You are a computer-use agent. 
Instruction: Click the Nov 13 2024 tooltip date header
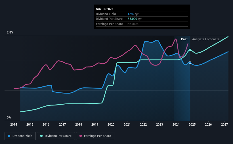105,9
